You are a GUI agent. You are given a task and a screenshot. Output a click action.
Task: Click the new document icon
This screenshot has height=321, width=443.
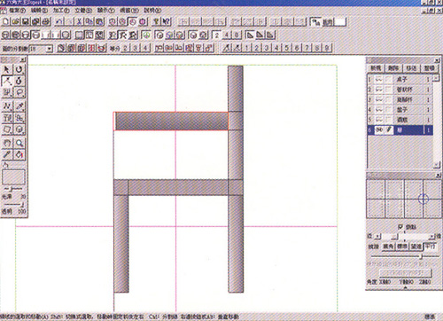pyautogui.click(x=6, y=21)
